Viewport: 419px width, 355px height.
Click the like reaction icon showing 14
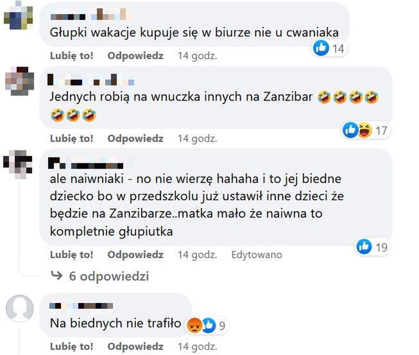click(321, 48)
